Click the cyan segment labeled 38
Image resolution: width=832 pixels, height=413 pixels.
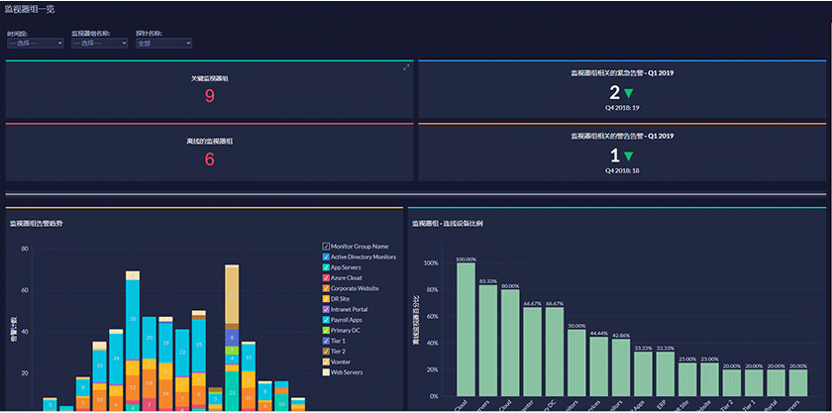click(133, 320)
